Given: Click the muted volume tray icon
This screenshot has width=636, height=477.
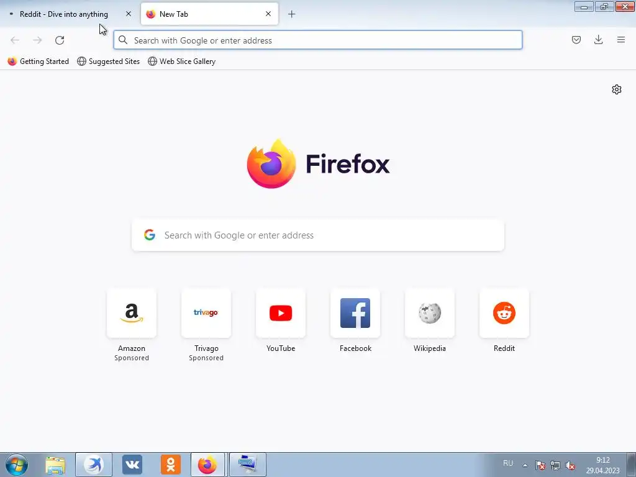Looking at the screenshot, I should click(x=570, y=465).
